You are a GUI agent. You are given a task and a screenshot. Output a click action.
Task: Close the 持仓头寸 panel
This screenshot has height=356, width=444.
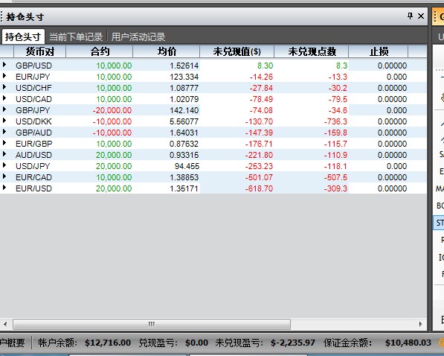[421, 16]
